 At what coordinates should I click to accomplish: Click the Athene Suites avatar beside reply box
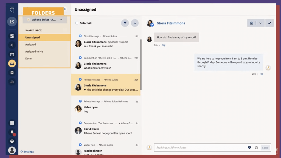click(x=149, y=148)
